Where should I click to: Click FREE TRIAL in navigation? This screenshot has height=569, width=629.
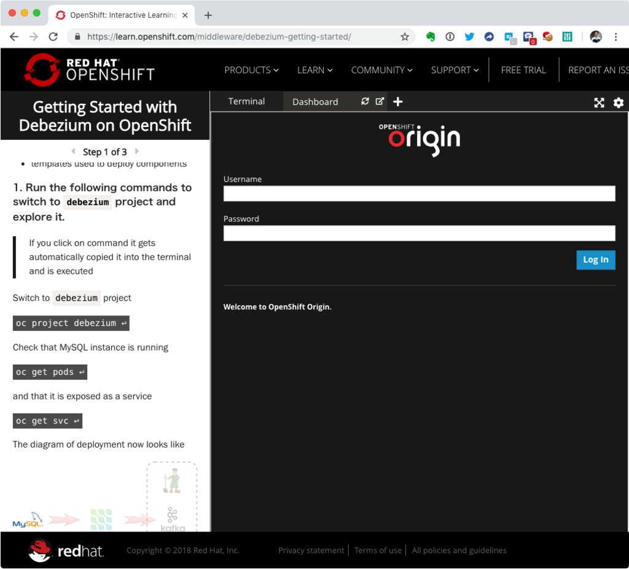click(x=523, y=70)
